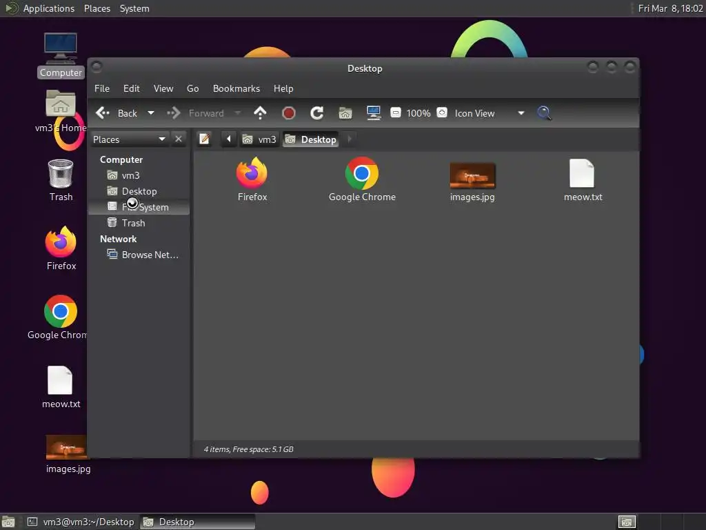Select vm3's Home folder on desktop
This screenshot has width=706, height=530.
click(61, 111)
